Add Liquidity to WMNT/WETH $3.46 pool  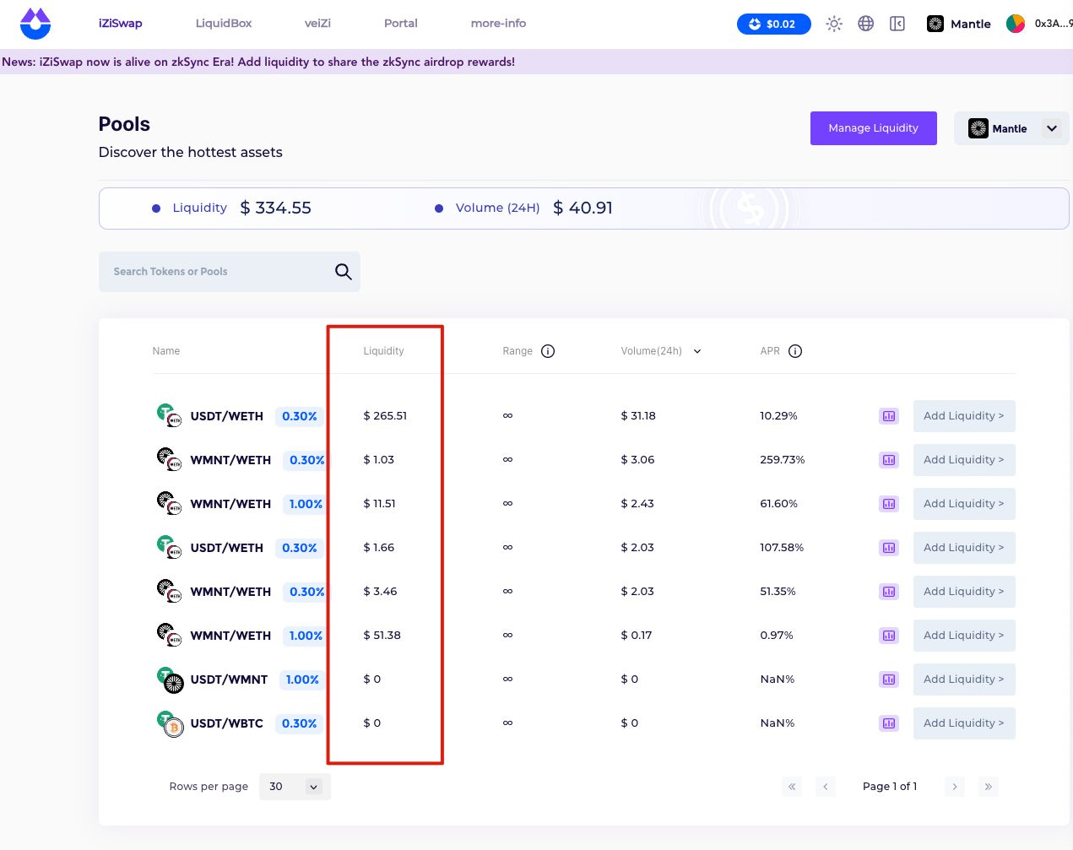(x=964, y=592)
